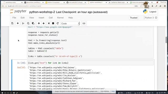Click the Apr 21 date in the taskbar
Viewport: 168px width, 94px height.
[x=150, y=93]
